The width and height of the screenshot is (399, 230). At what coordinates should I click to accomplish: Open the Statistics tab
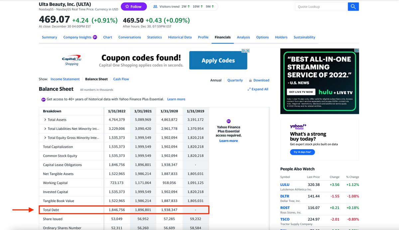point(155,37)
